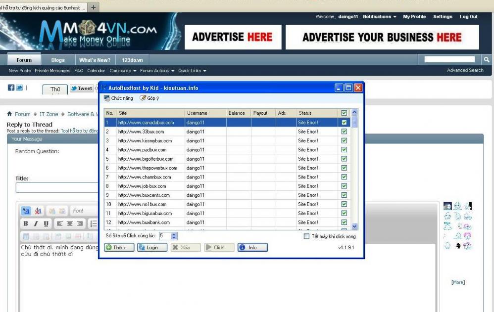Click the Forum home icon in breadcrumb

[x=9, y=114]
